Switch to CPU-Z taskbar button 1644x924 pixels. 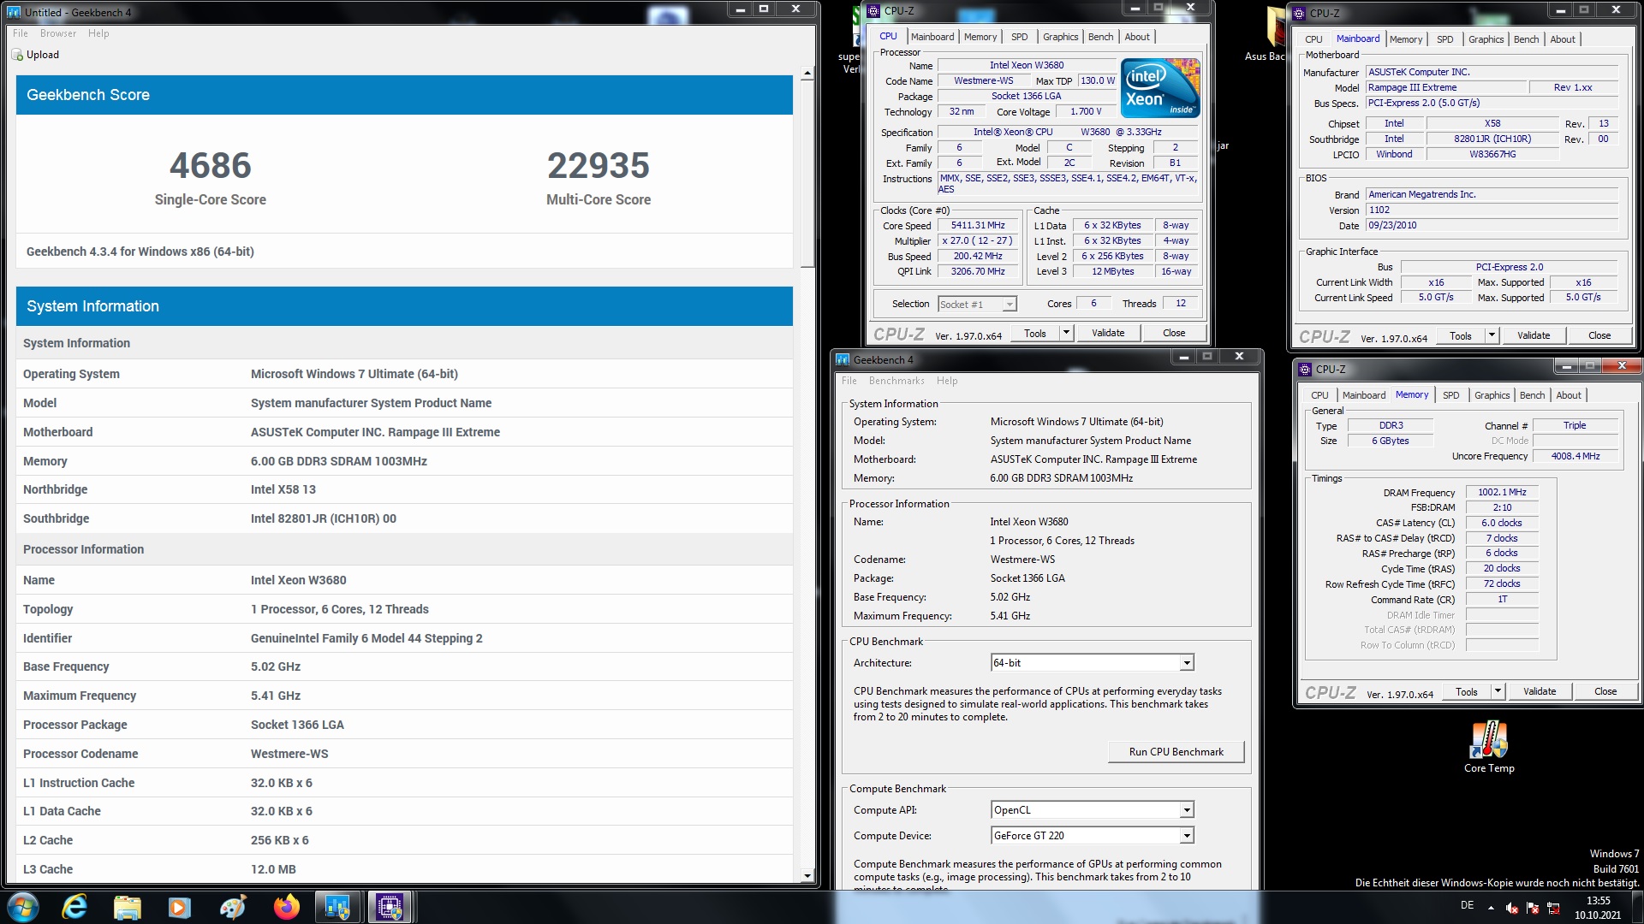point(390,907)
